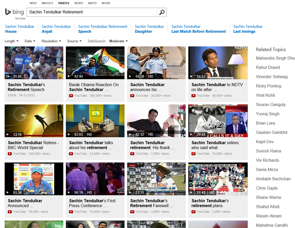Switch to the WEB search tab
The width and height of the screenshot is (295, 228).
(33, 3)
